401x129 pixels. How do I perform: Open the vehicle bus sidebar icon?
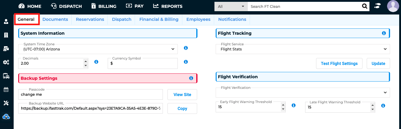6,76
